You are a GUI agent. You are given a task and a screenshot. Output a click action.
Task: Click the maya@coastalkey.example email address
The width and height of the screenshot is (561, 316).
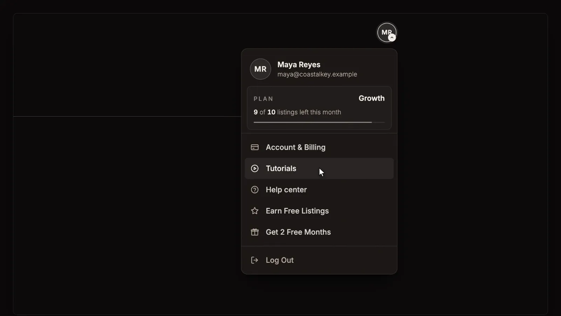(x=317, y=74)
